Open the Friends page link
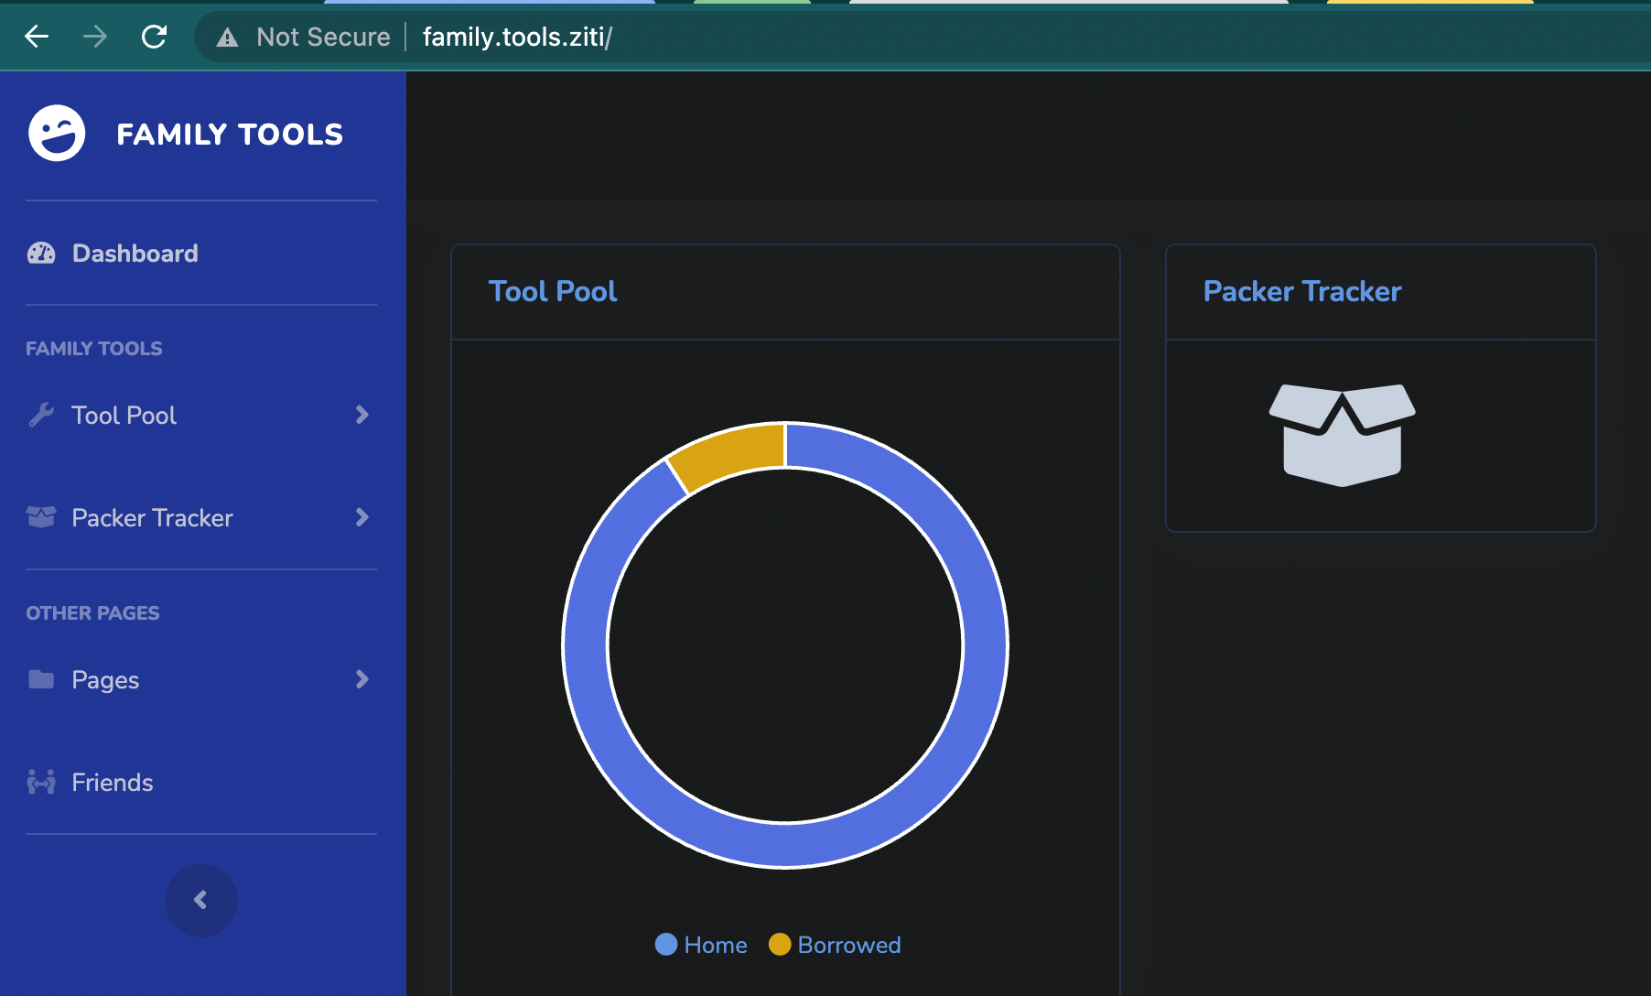 tap(112, 783)
